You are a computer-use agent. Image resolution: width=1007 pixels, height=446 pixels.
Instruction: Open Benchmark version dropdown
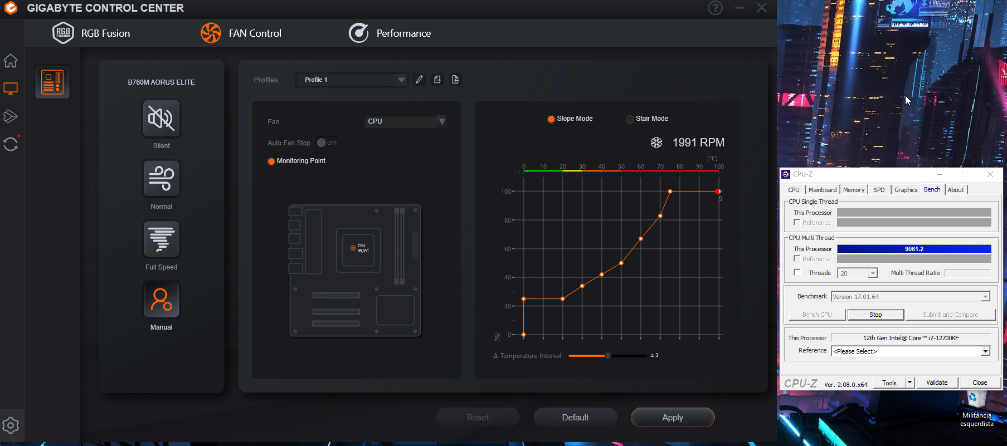click(x=985, y=297)
